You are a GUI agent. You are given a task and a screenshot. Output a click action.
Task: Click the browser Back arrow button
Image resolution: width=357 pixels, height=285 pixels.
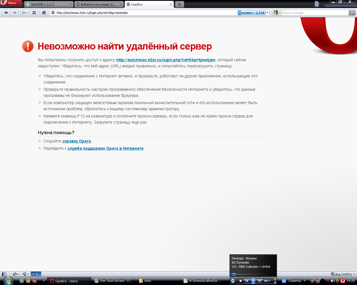tap(6, 13)
